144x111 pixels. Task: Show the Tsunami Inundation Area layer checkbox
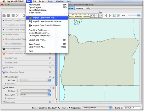click(x=53, y=54)
